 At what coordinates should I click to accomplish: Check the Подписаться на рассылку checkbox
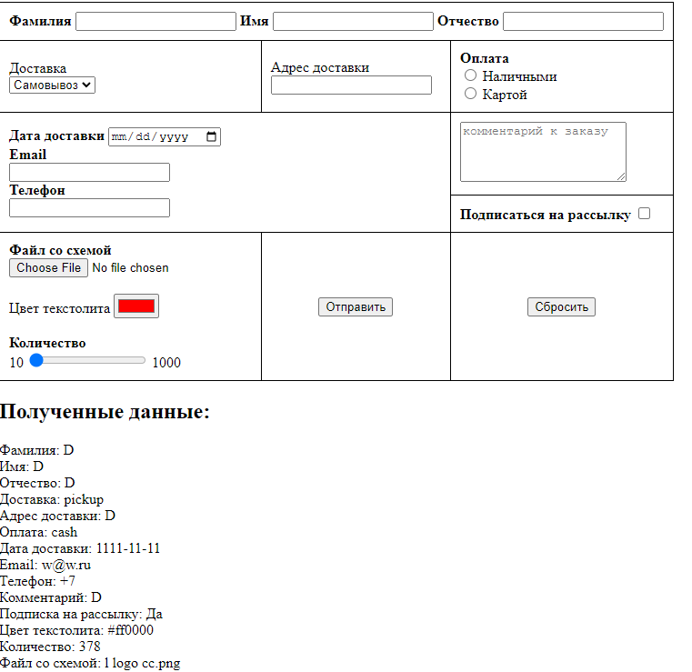click(x=645, y=214)
